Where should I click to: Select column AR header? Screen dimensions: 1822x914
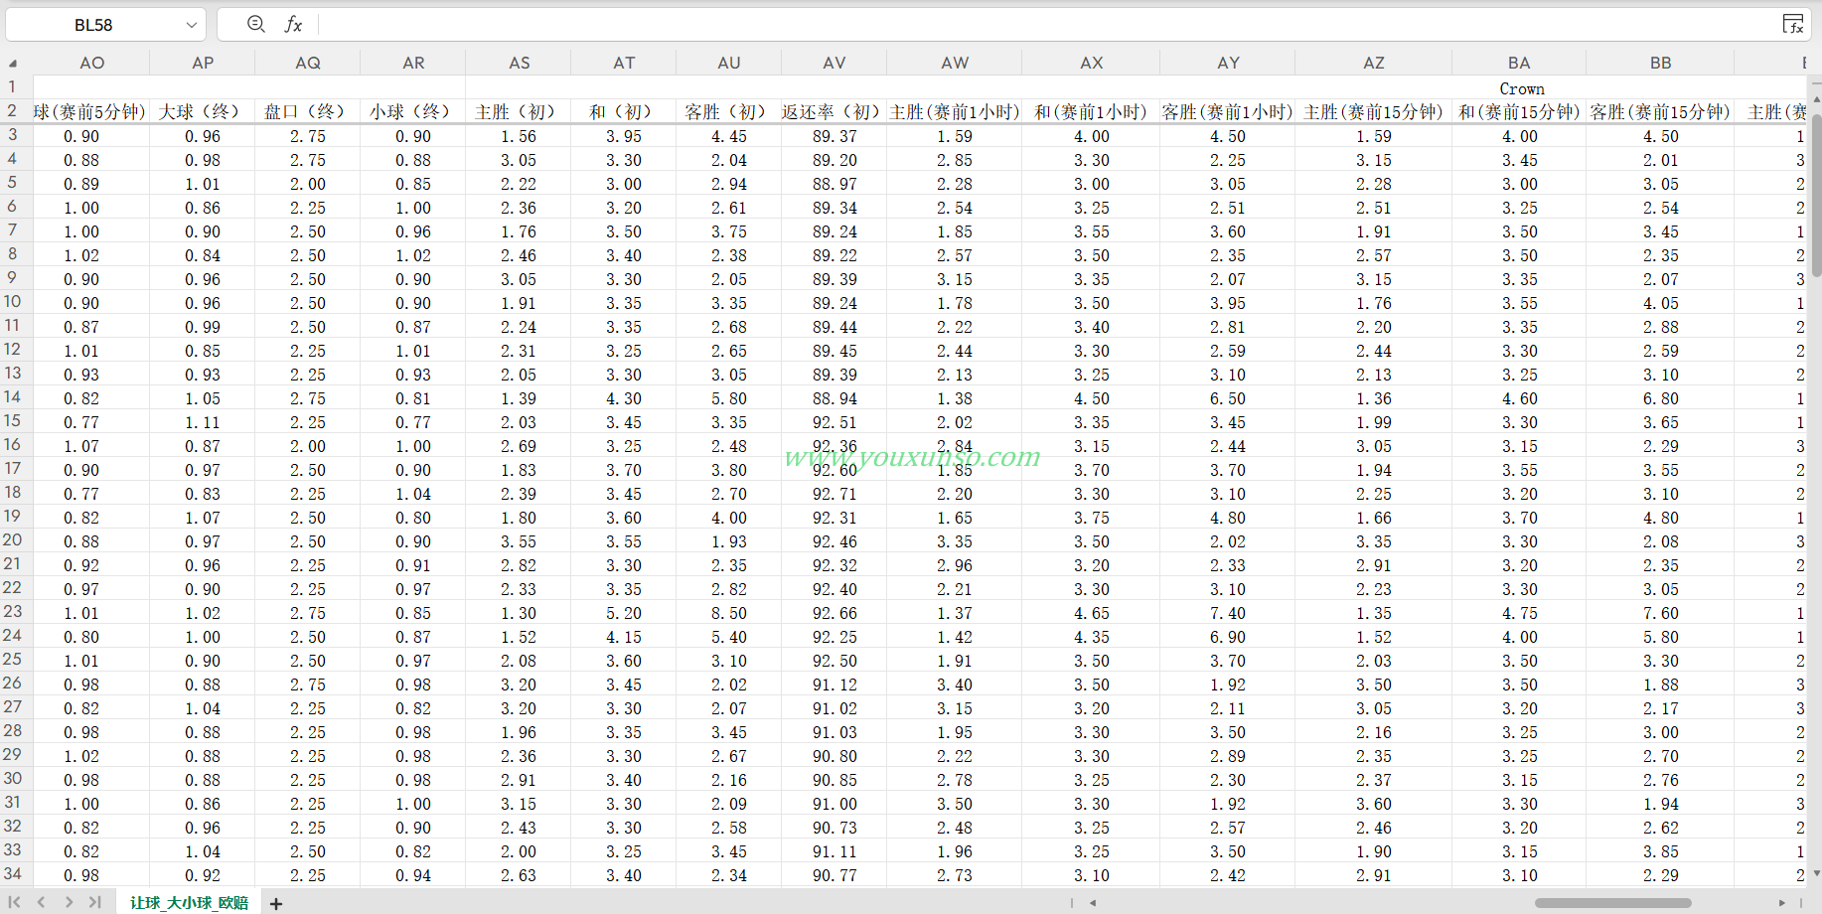(x=413, y=63)
